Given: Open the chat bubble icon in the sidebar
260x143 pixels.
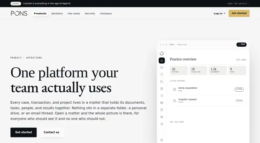Looking at the screenshot, I should (162, 74).
